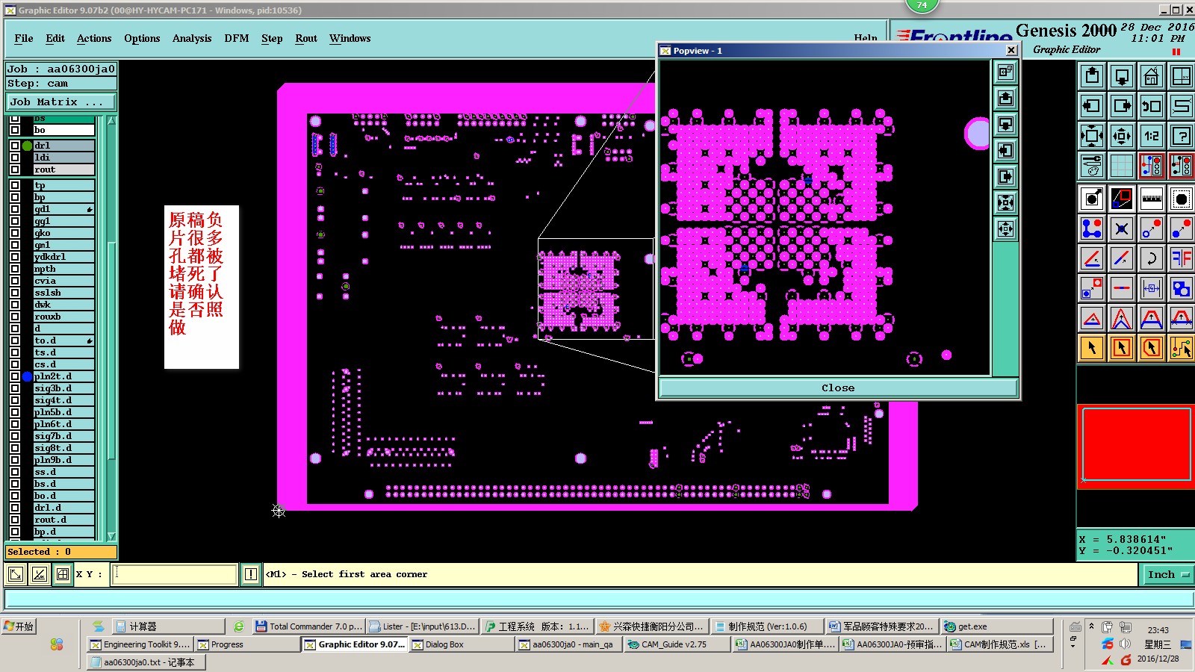Select the polygon area select tool
The width and height of the screenshot is (1195, 672).
1152,348
